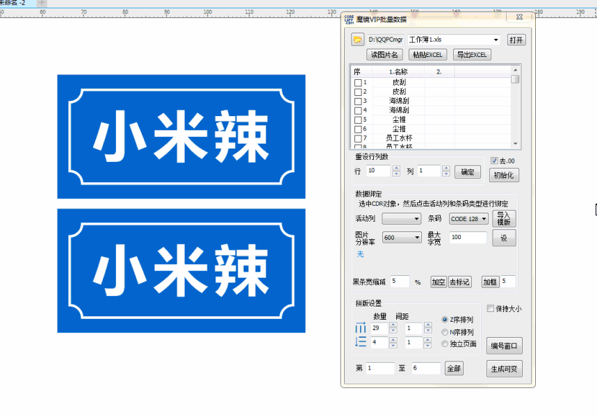Click the 全部 button
This screenshot has height=417, width=597.
tap(454, 368)
